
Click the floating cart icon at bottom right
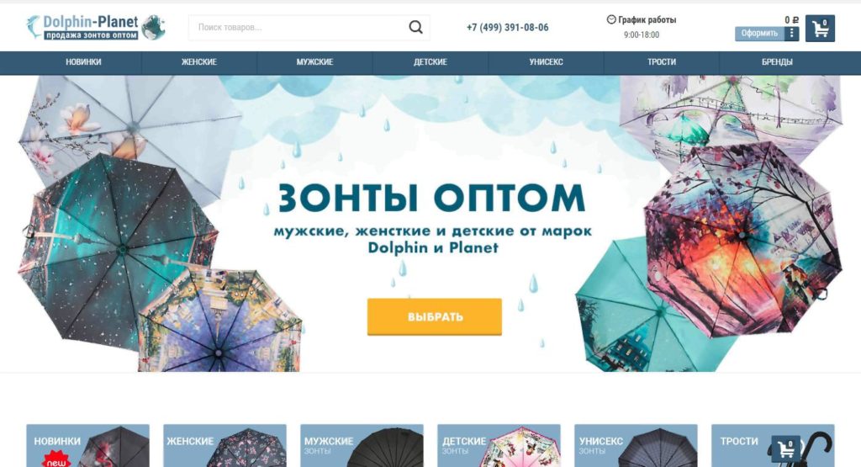point(786,449)
